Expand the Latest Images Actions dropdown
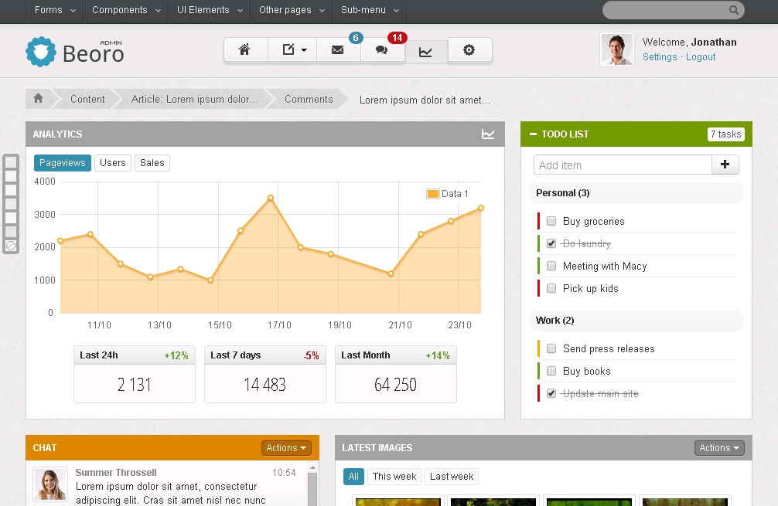The image size is (778, 506). (x=720, y=448)
